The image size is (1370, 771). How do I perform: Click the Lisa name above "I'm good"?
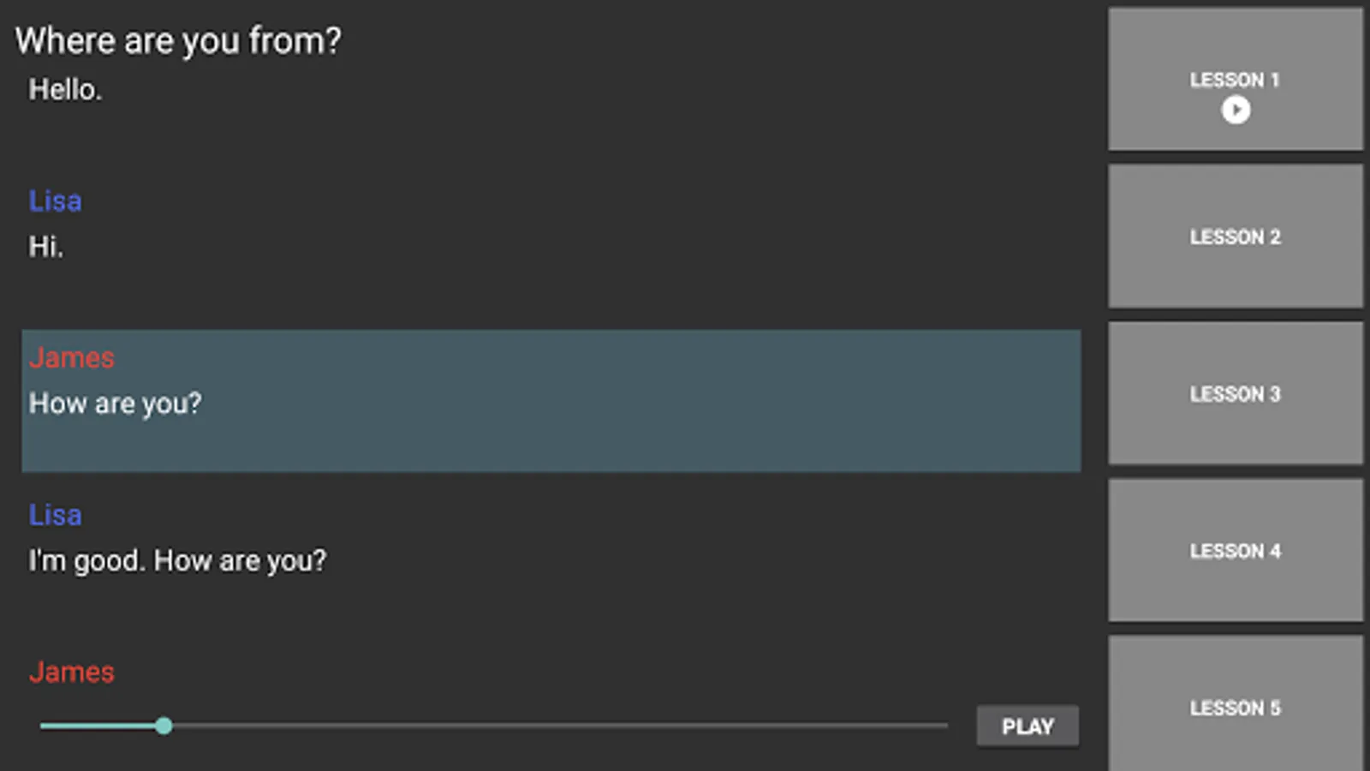55,516
